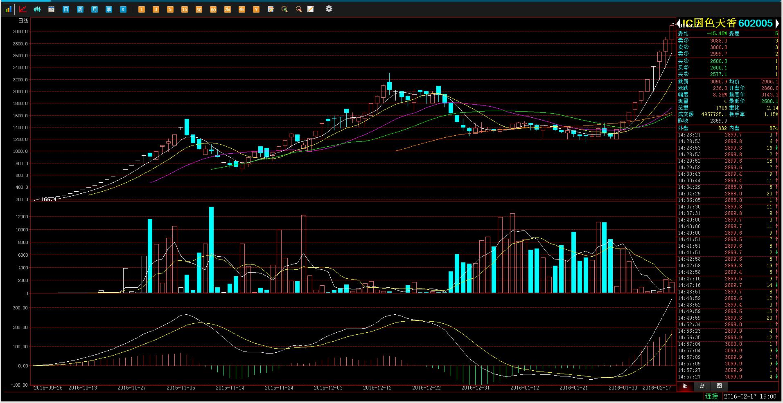Click the 14:56:35 trade row

728,338
